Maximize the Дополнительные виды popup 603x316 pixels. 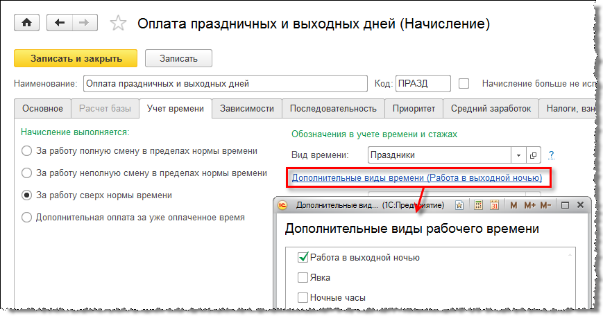565,205
